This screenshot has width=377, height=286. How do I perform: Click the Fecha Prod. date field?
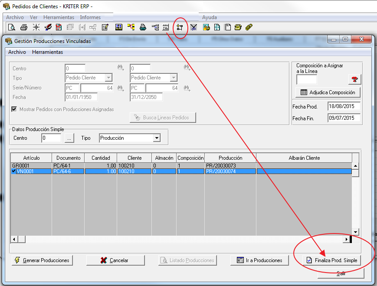point(344,106)
